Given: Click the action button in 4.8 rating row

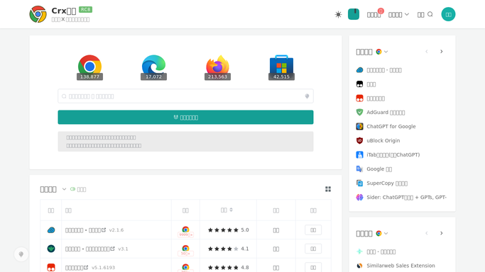Looking at the screenshot, I should pos(313,267).
